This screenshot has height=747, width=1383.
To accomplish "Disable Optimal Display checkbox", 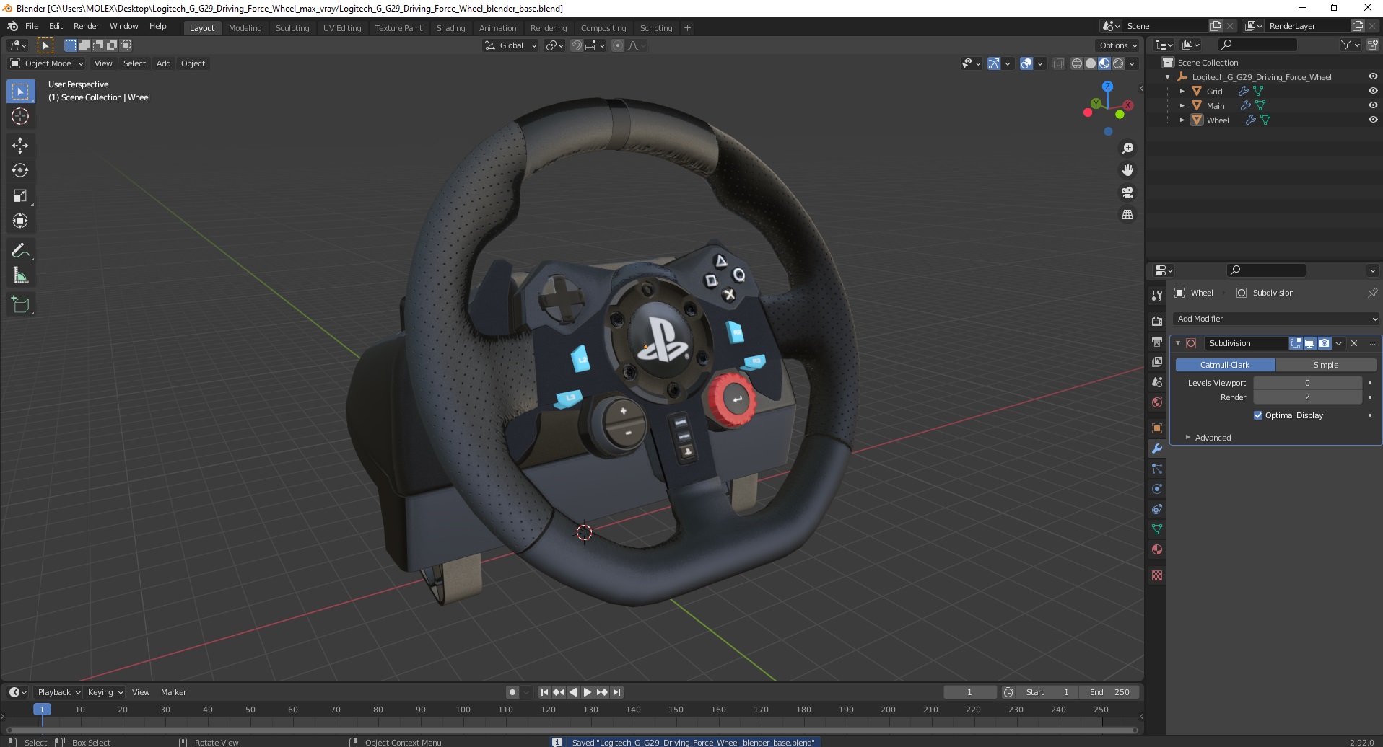I will tap(1258, 415).
